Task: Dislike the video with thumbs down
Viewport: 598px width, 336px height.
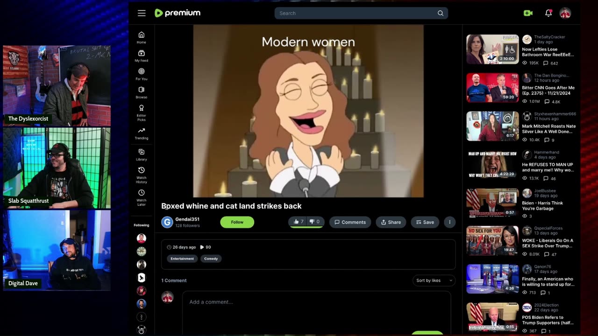Action: 315,222
